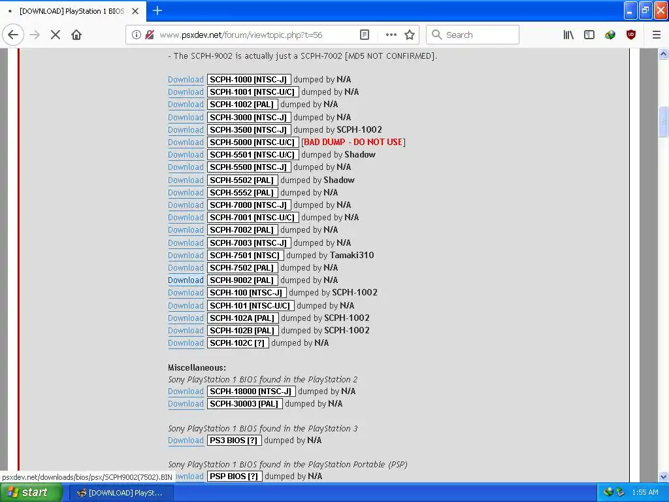Download the SCPH-3500 [NTSC-J] BIOS
The image size is (669, 502).
click(186, 129)
